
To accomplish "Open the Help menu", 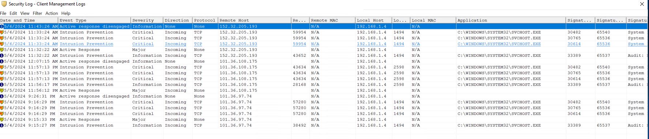I will [x=66, y=13].
